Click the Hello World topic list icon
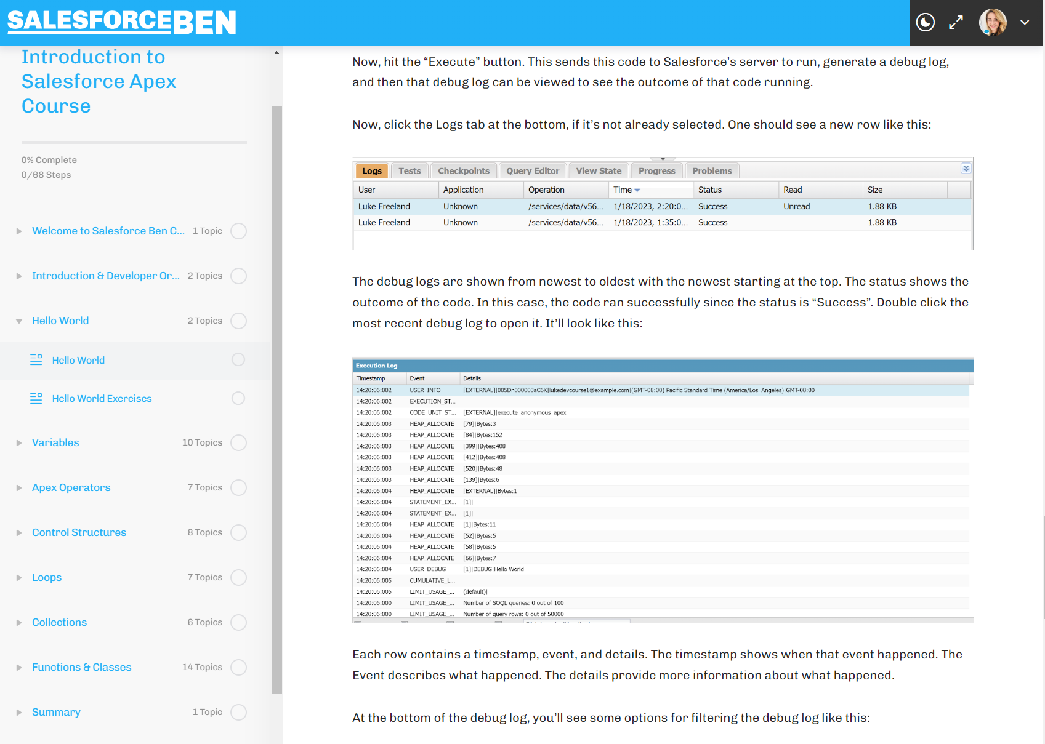 point(36,359)
